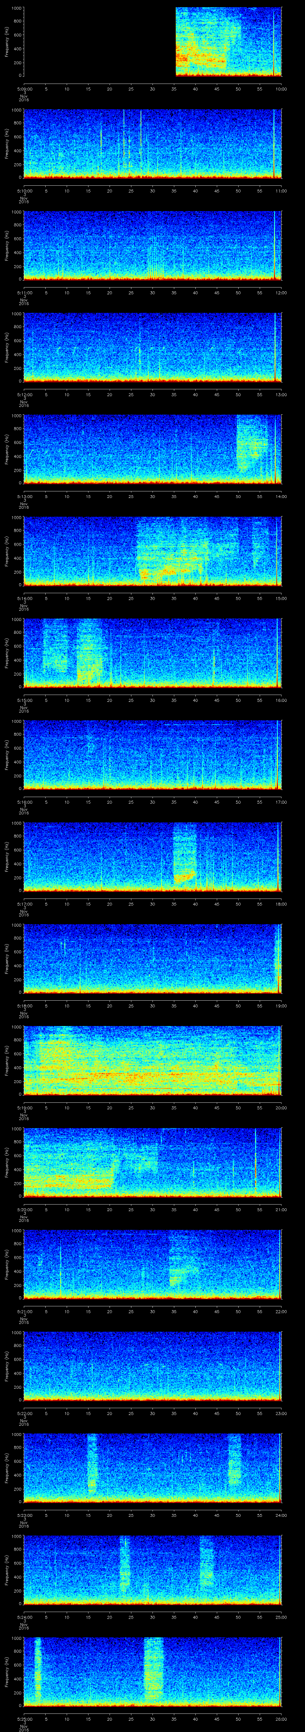The width and height of the screenshot is (305, 1732).
Task: Click Frequency (Hz) axis label of 5:09:00 panel
Action: click(7, 42)
